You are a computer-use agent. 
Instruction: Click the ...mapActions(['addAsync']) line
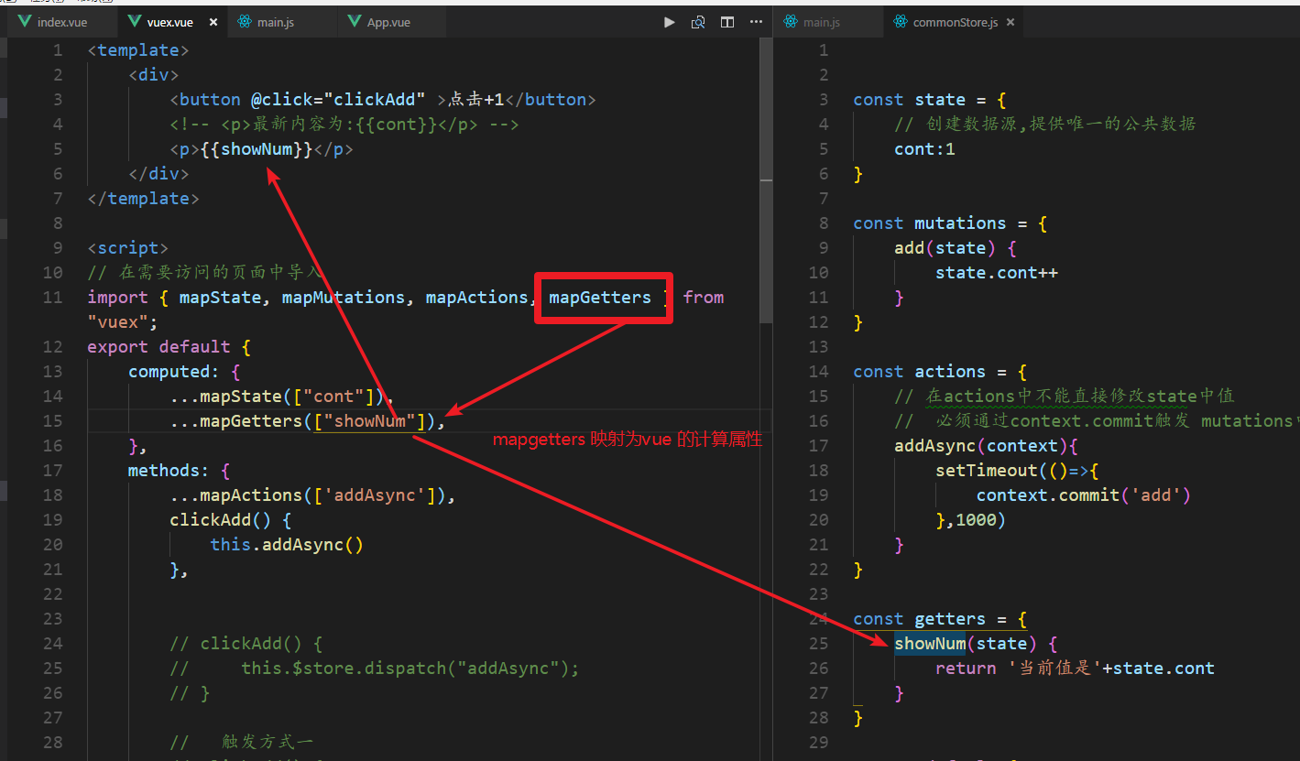point(312,495)
